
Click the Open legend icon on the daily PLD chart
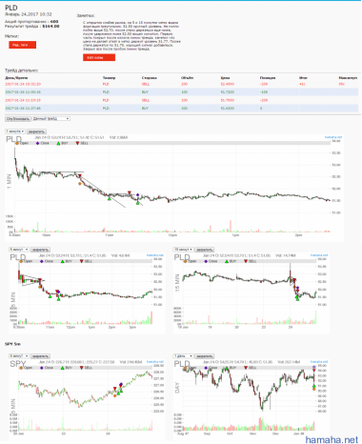pyautogui.click(x=185, y=368)
